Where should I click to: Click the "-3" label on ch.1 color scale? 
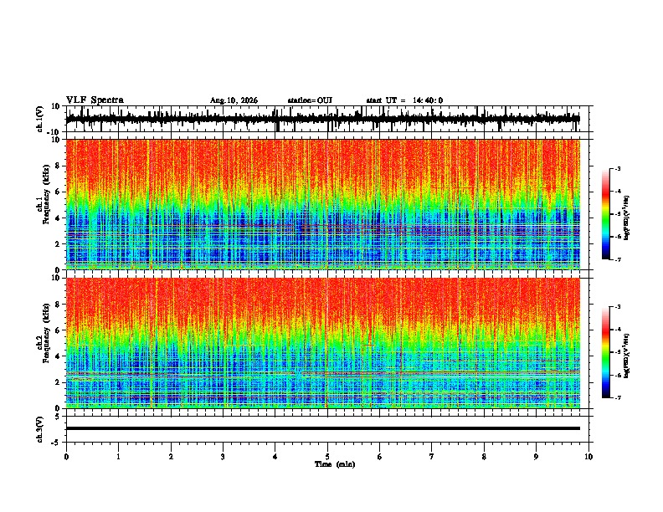tap(617, 168)
